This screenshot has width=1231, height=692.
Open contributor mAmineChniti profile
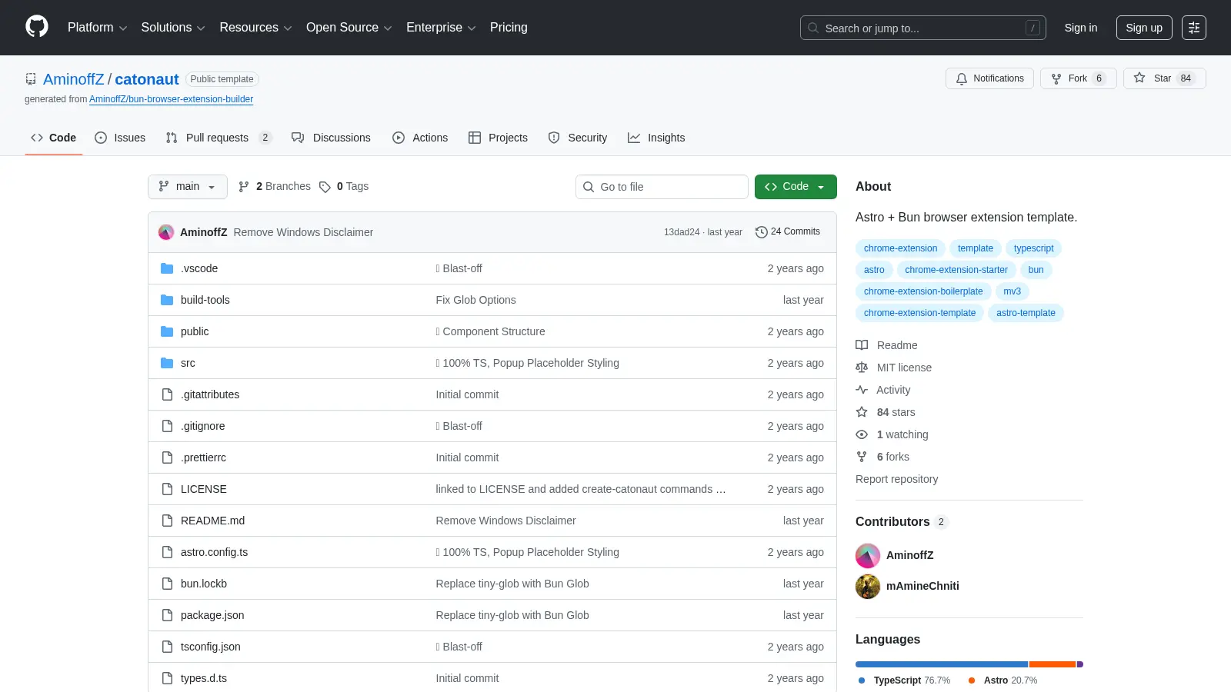(x=922, y=586)
